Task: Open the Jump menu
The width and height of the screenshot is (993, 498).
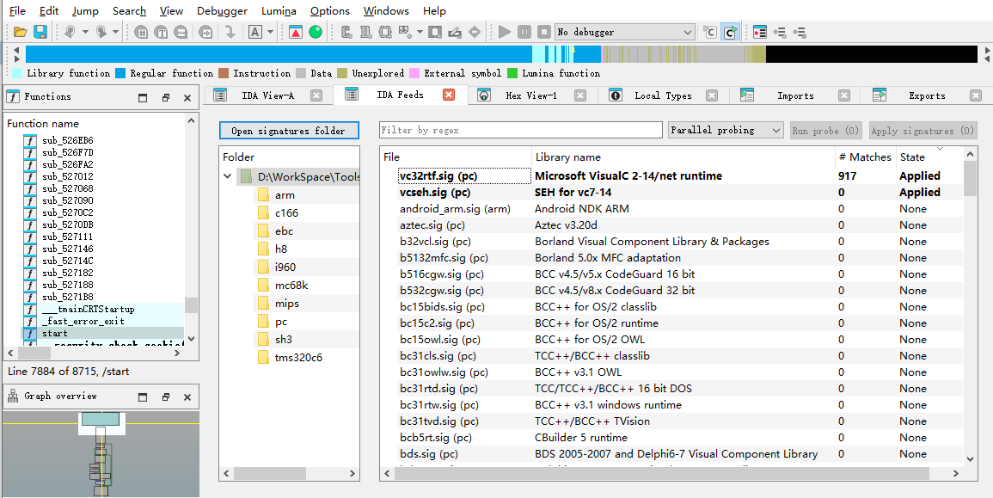Action: point(85,11)
